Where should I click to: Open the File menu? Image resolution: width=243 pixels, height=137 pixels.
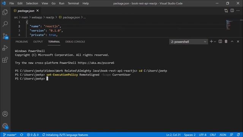coord(11,3)
